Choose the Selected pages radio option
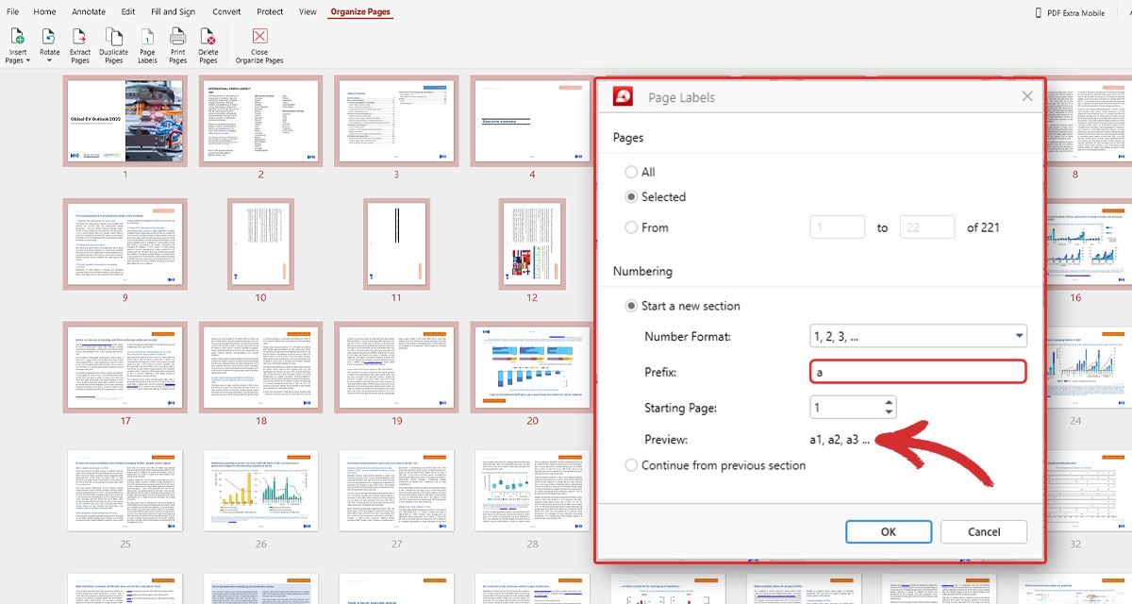 pyautogui.click(x=631, y=197)
